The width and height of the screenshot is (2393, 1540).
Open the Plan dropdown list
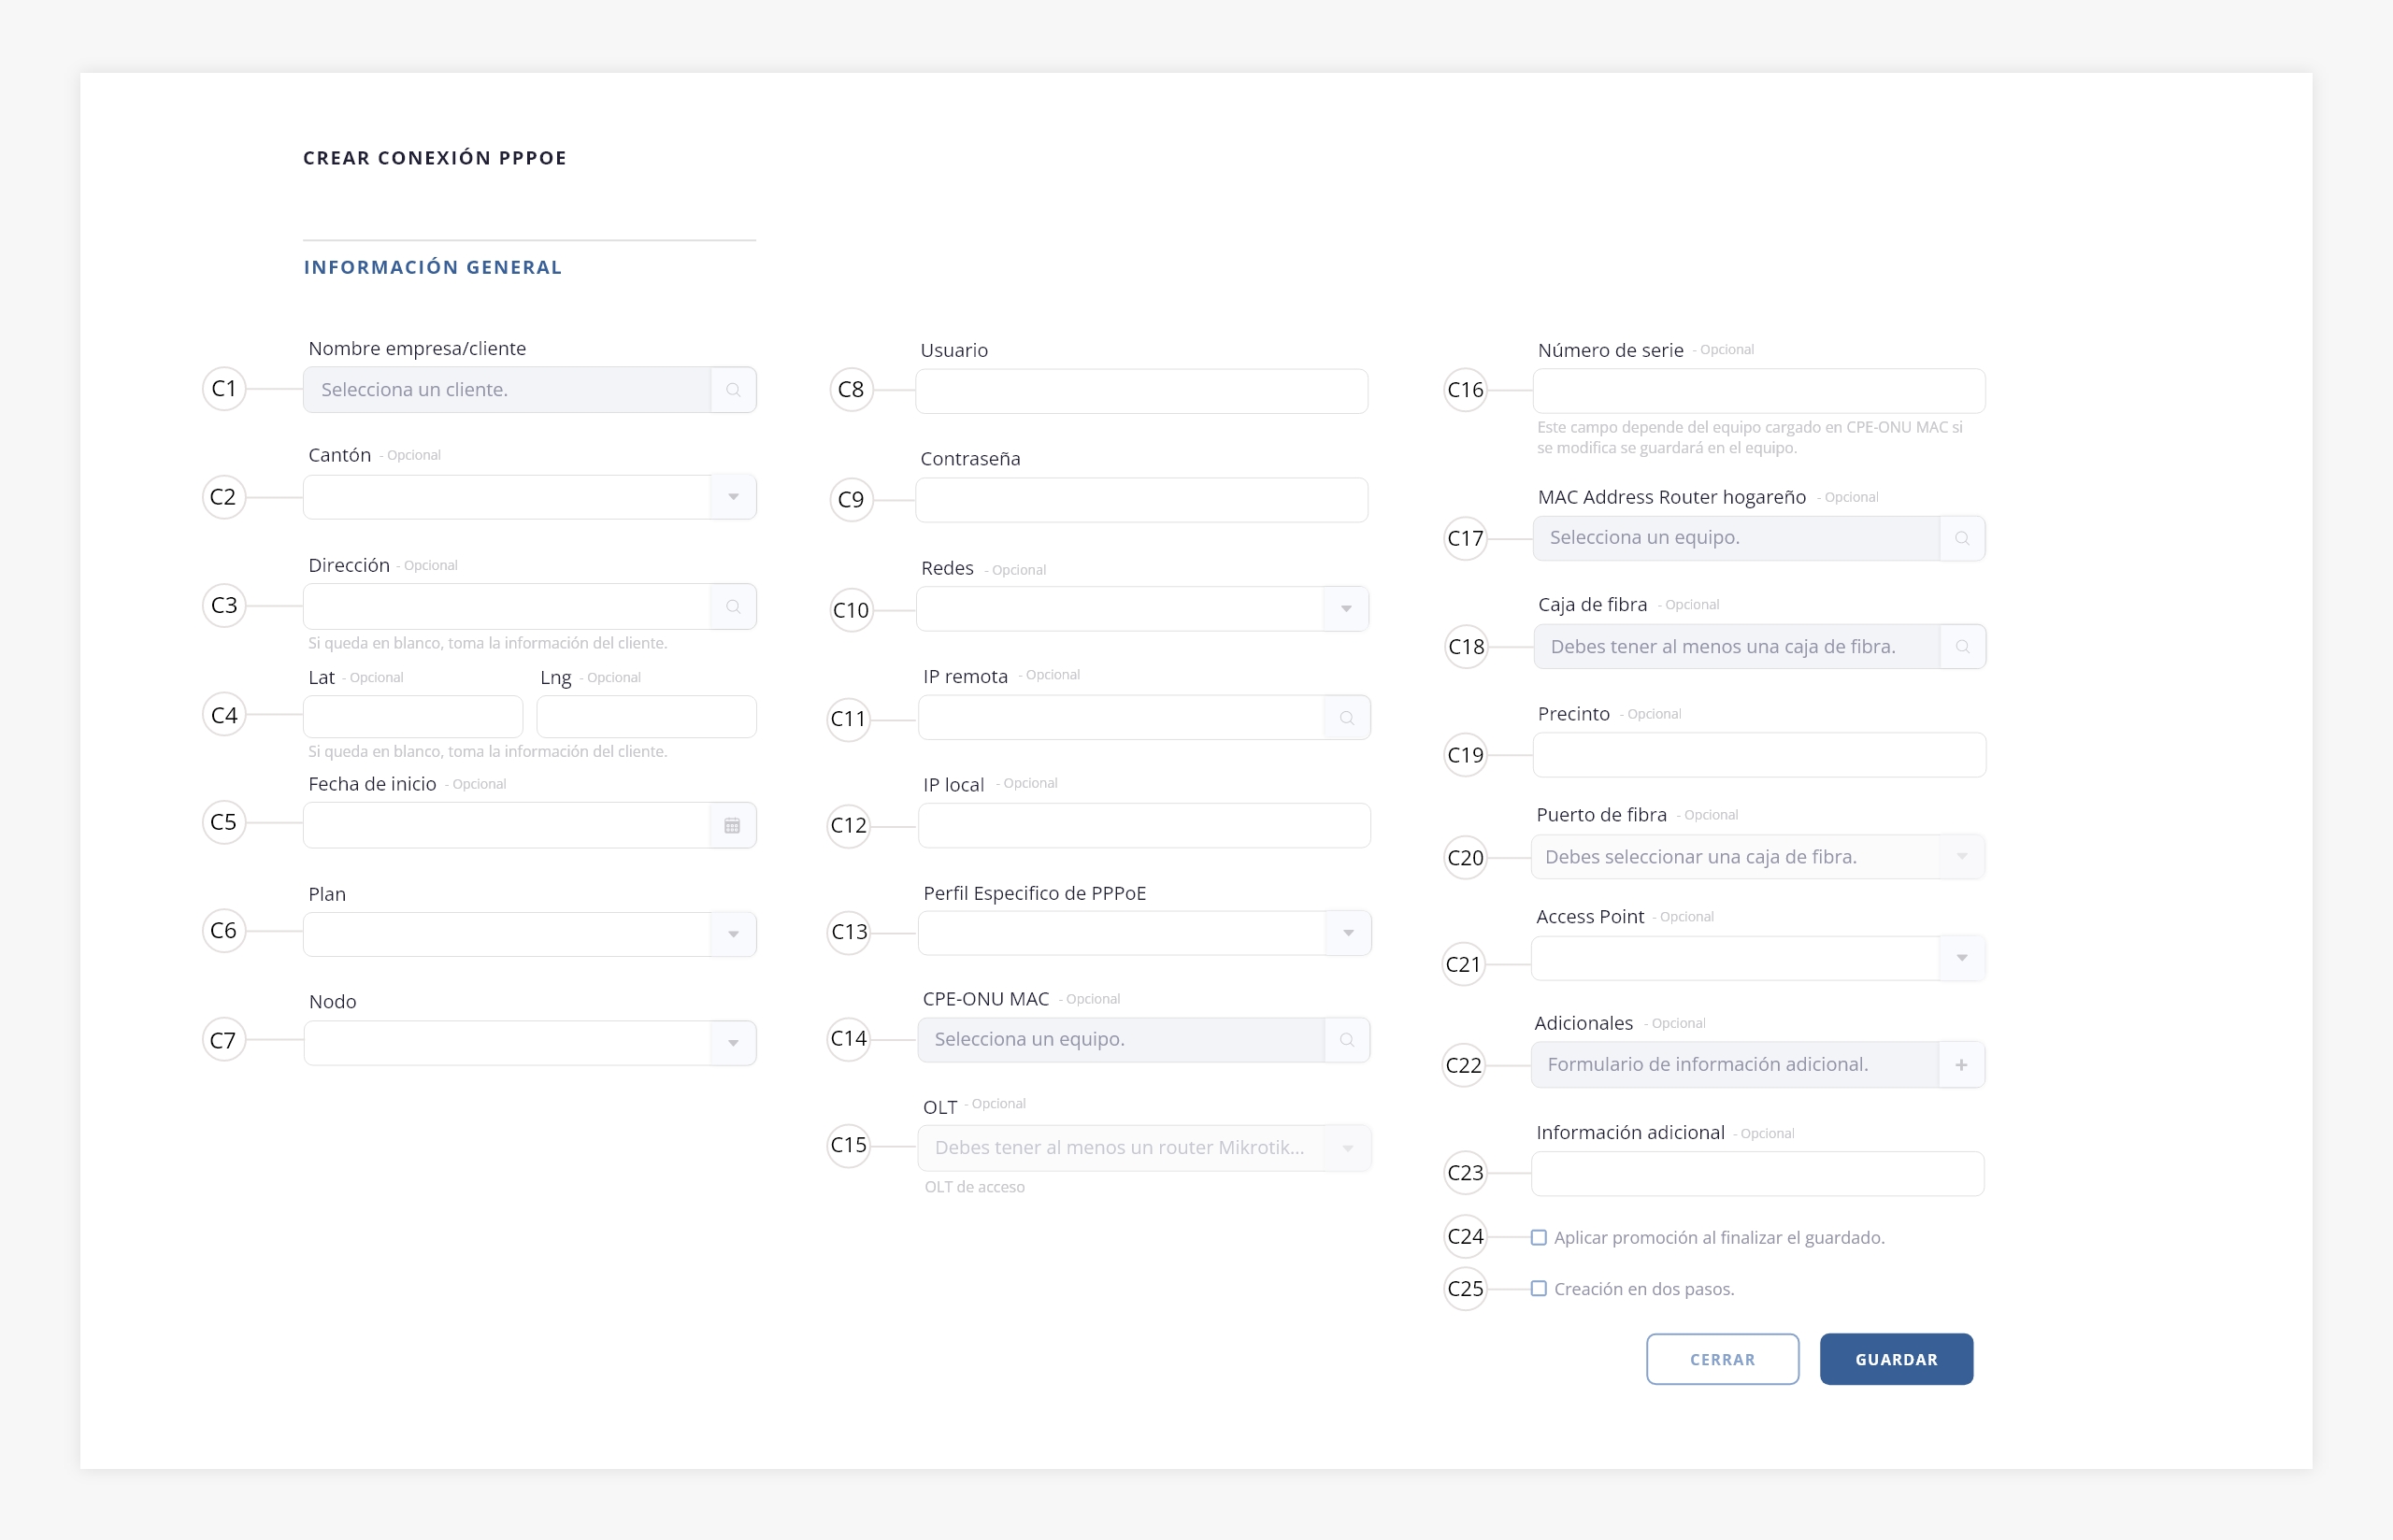pos(530,934)
